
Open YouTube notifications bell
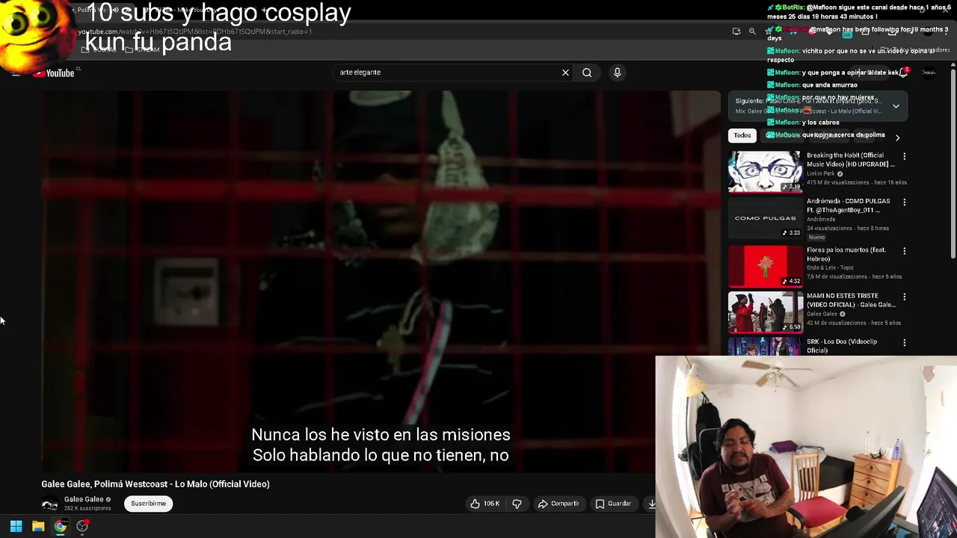click(902, 72)
